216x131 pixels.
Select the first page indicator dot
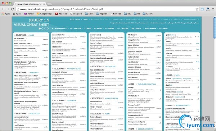point(40,28)
